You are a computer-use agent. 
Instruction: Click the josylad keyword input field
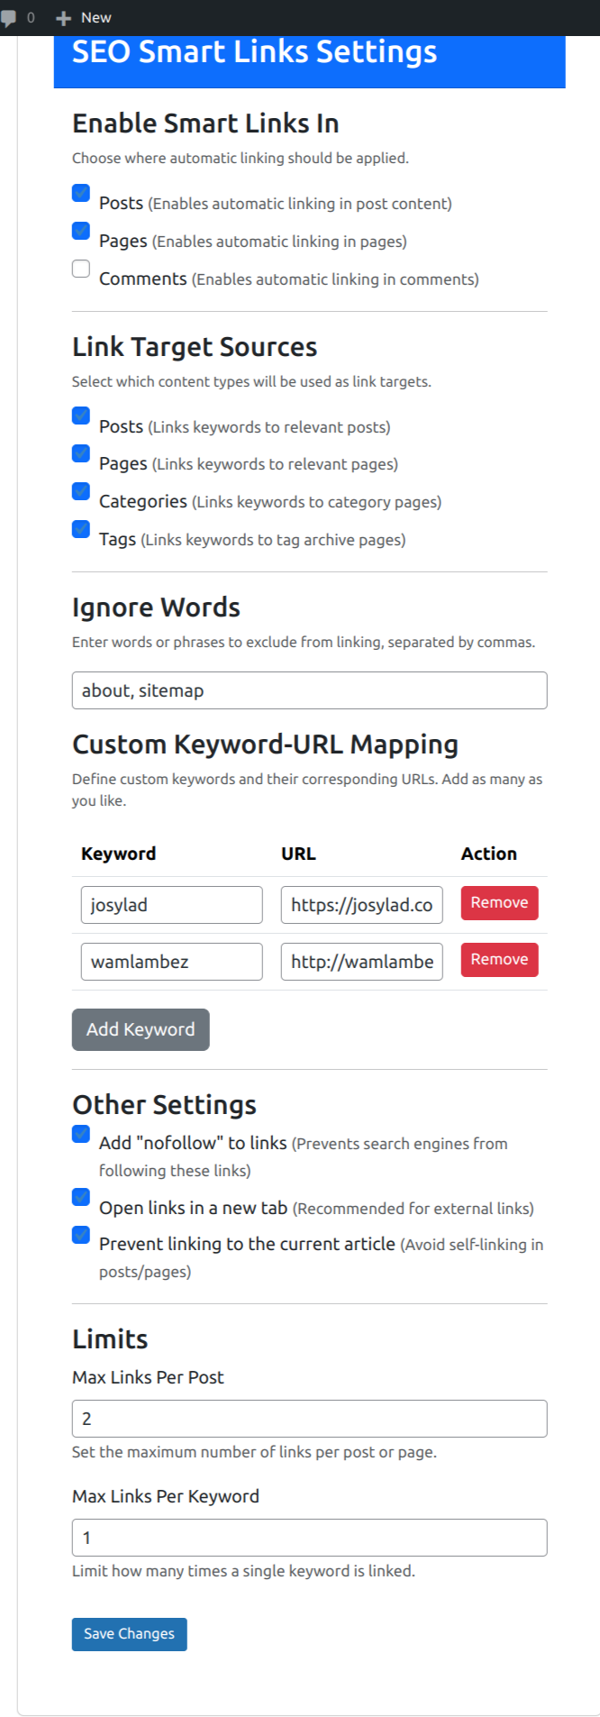point(171,905)
